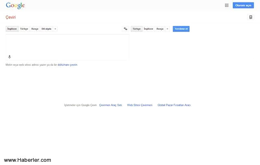Select Rusça as target language
The width and height of the screenshot is (260, 165).
point(160,29)
